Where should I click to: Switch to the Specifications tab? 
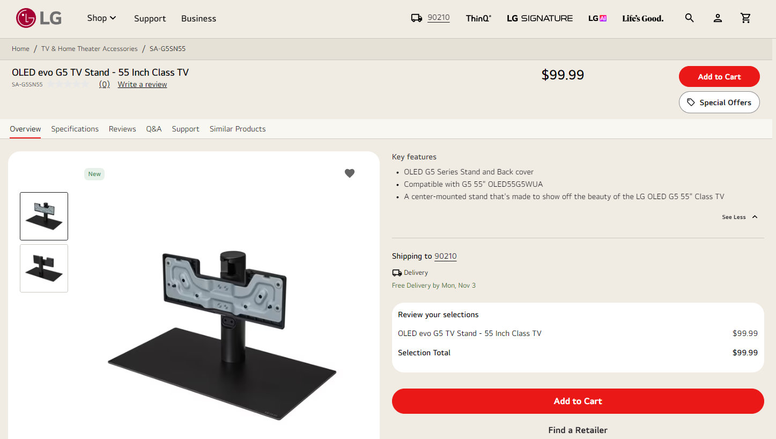click(x=75, y=129)
